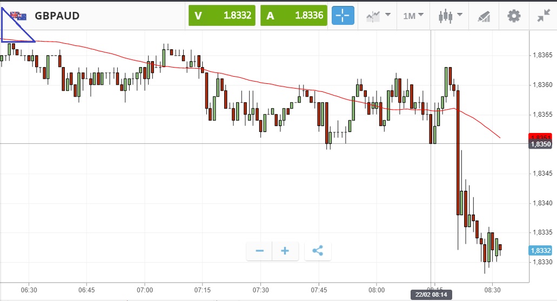Open the candlestick chart type dropdown
Screen dimensions: 557x301
(450, 16)
